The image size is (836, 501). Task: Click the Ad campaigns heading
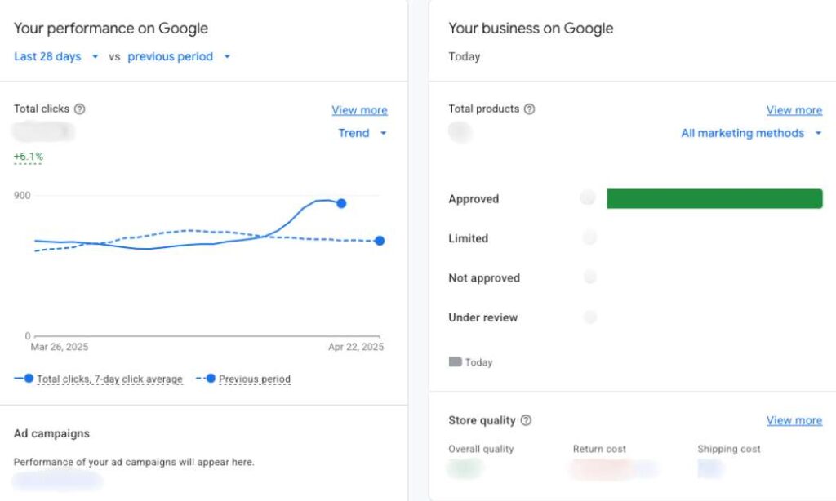(51, 433)
